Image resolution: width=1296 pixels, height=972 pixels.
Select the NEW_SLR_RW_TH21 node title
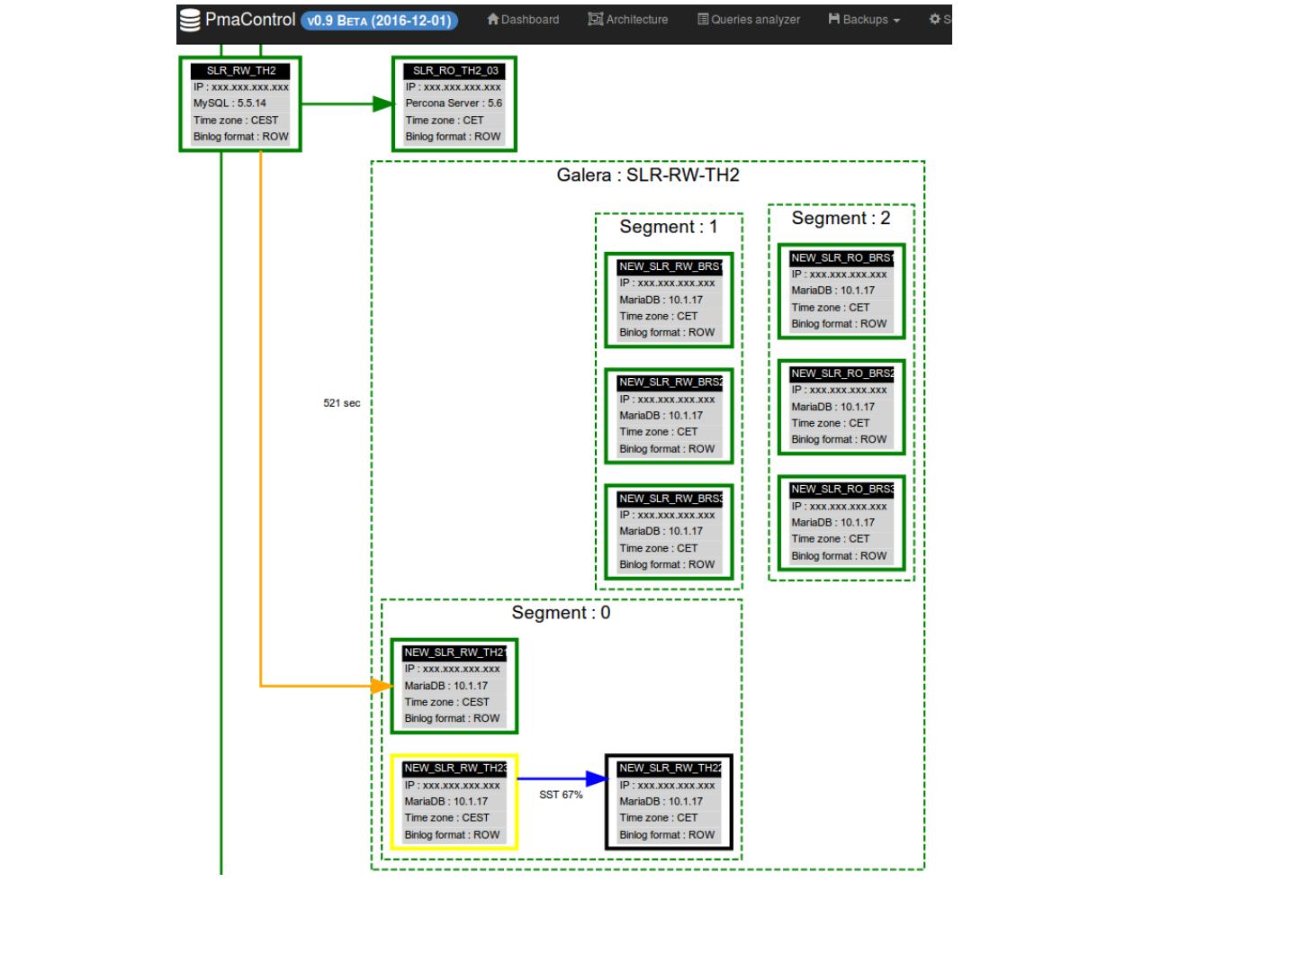tap(454, 652)
